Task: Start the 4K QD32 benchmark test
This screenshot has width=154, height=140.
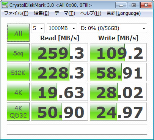Action: coord(18,112)
